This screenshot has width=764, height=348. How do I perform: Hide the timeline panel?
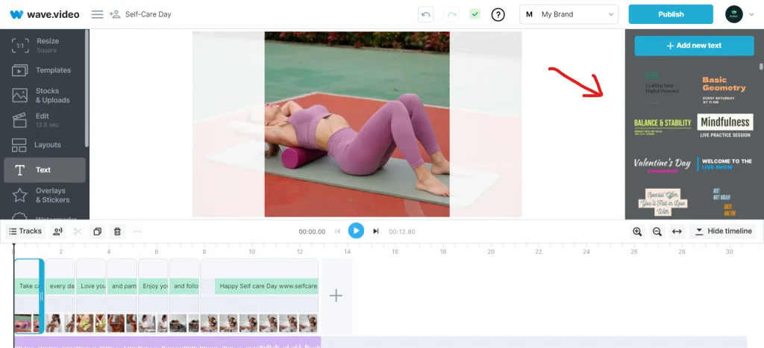pos(722,232)
